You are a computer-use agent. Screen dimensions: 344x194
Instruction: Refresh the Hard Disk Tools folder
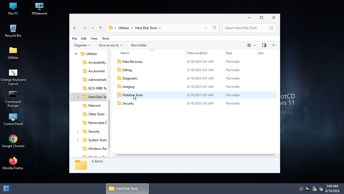(214, 28)
